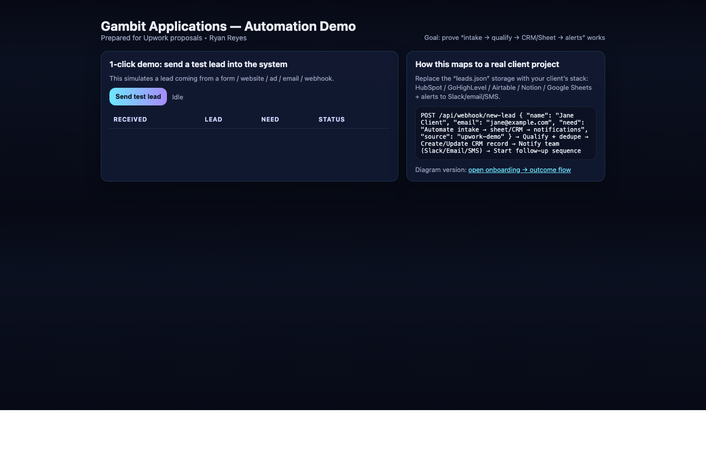
Task: Click the Send test lead button
Action: click(x=138, y=97)
